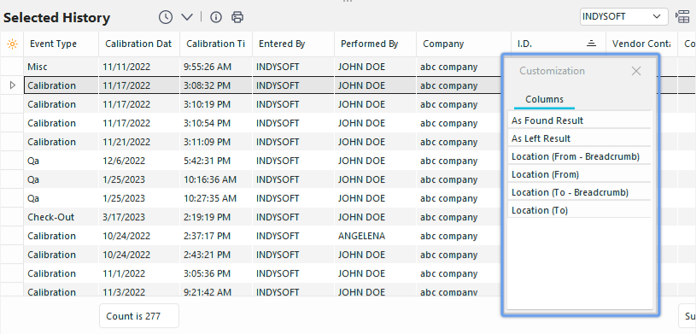Select Location (To) column item
Screen dimensions: 696x334
(x=579, y=210)
